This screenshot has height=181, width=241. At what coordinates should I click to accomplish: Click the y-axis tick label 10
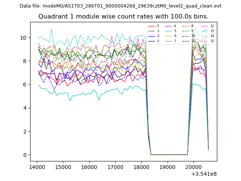pos(23,38)
